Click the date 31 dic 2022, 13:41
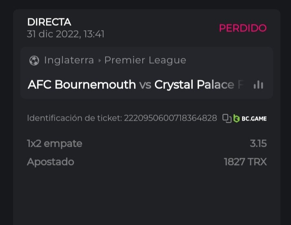The height and width of the screenshot is (225, 291). (66, 34)
